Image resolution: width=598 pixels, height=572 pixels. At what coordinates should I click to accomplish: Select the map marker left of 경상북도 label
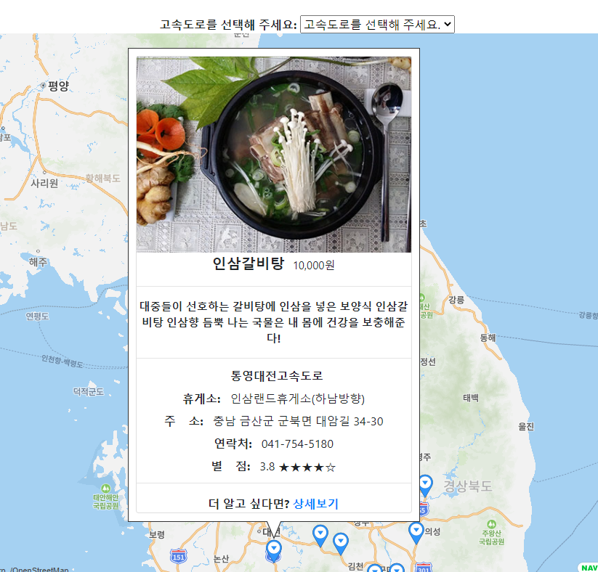pos(425,486)
